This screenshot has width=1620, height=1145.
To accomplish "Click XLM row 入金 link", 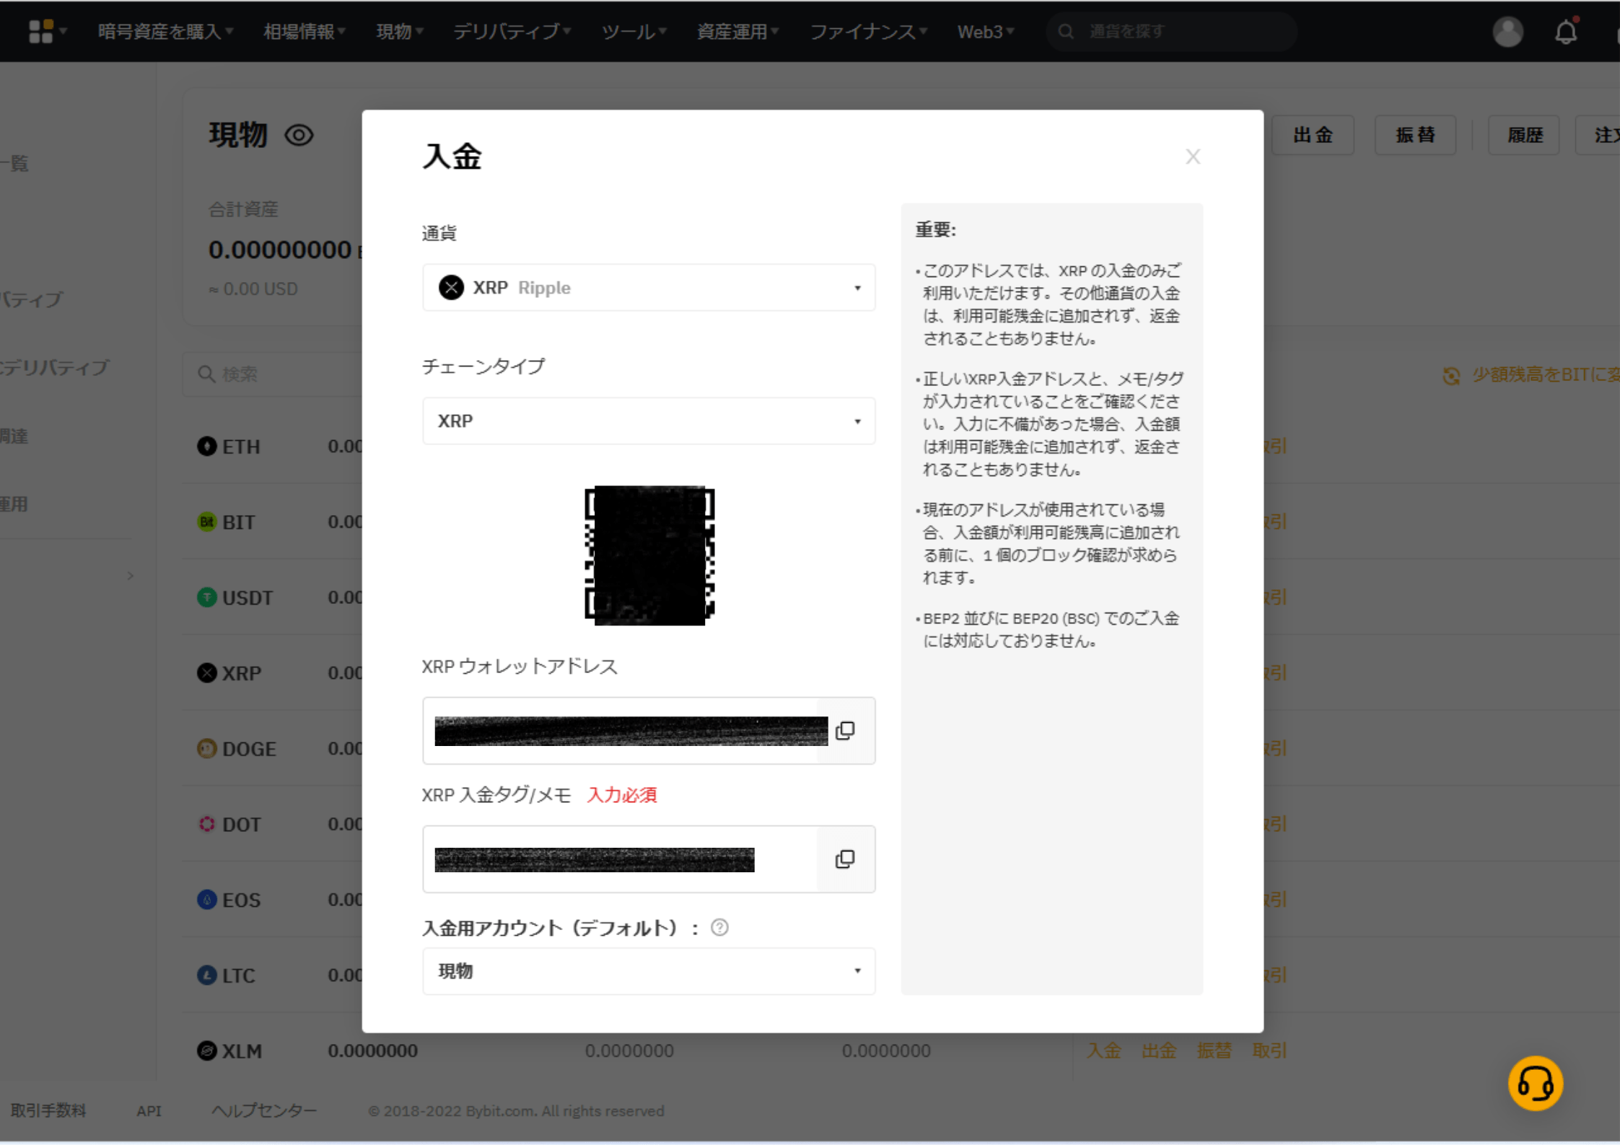I will point(1103,1050).
